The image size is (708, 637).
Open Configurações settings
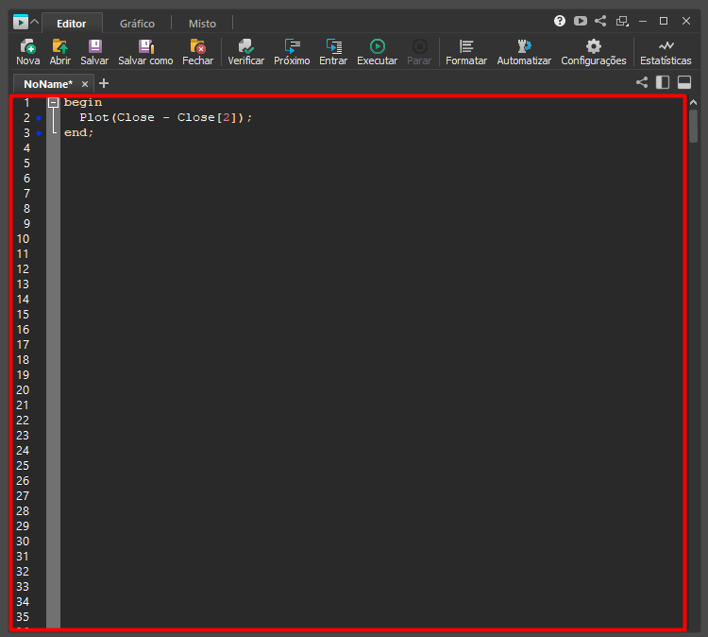click(594, 52)
